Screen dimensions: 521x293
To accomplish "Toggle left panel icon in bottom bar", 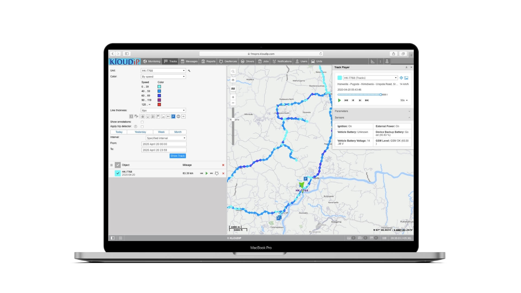I will click(113, 238).
